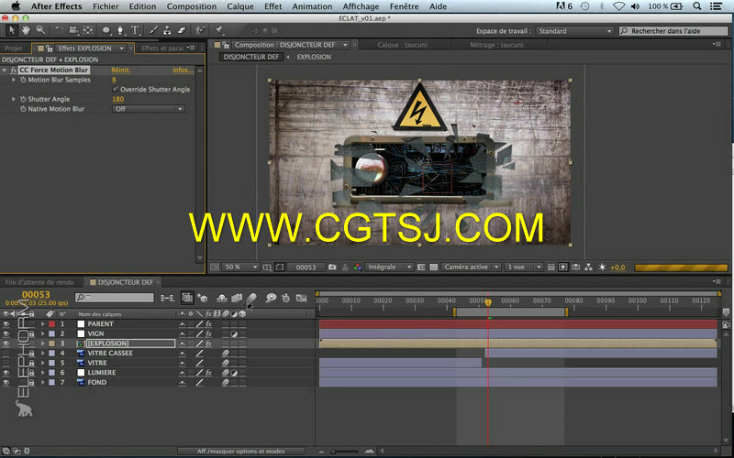Select the Rotation tool

tap(59, 30)
